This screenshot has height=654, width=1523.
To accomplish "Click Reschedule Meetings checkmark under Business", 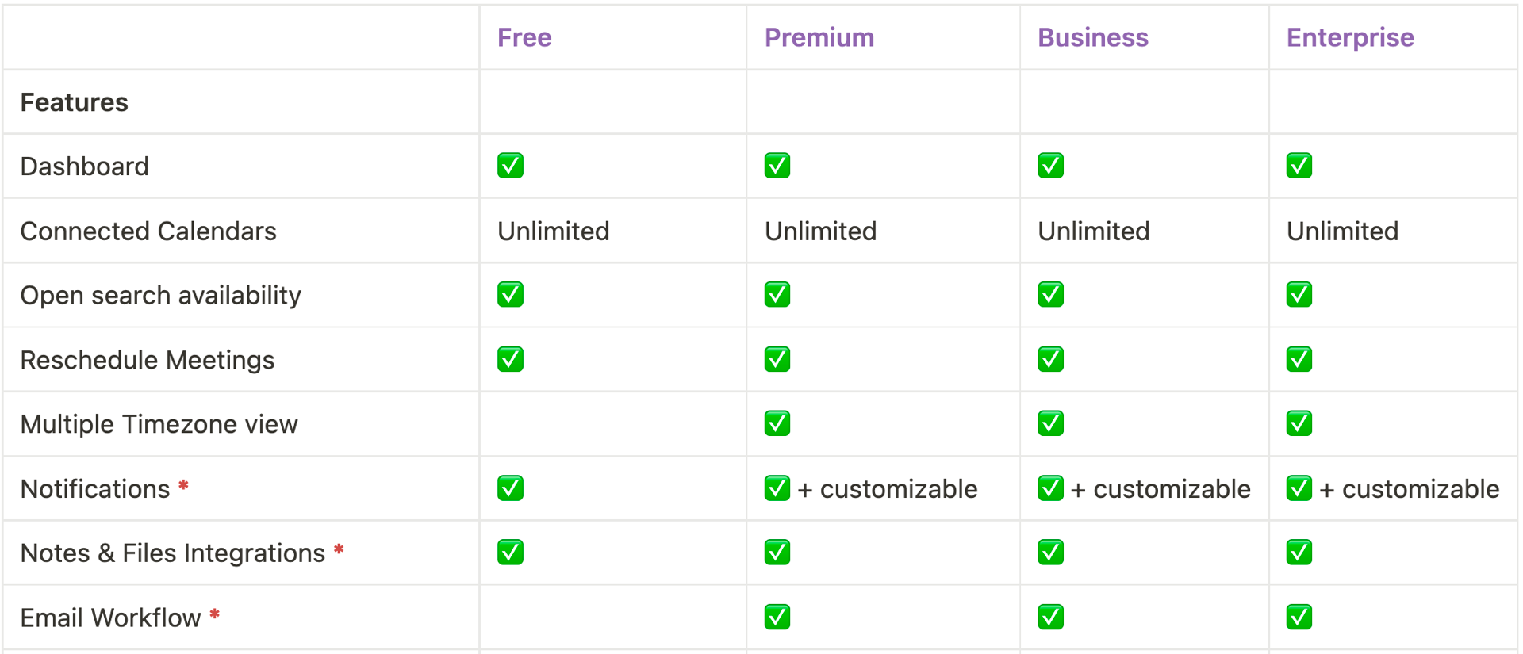I will (x=1051, y=359).
